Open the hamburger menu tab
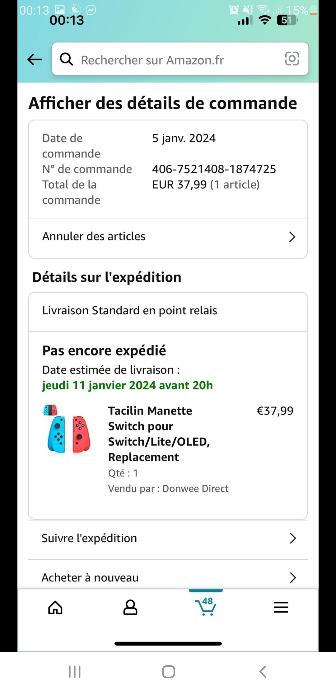 281,607
